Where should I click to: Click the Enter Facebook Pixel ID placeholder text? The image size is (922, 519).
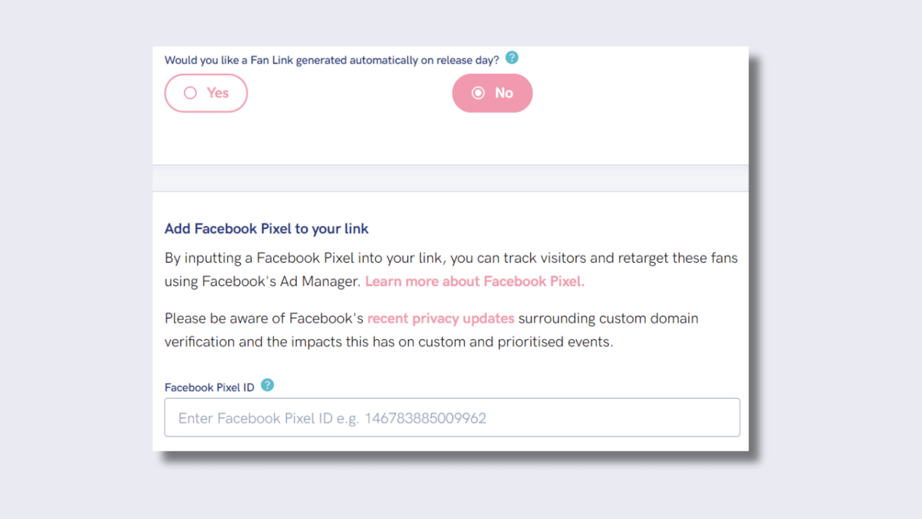point(332,418)
